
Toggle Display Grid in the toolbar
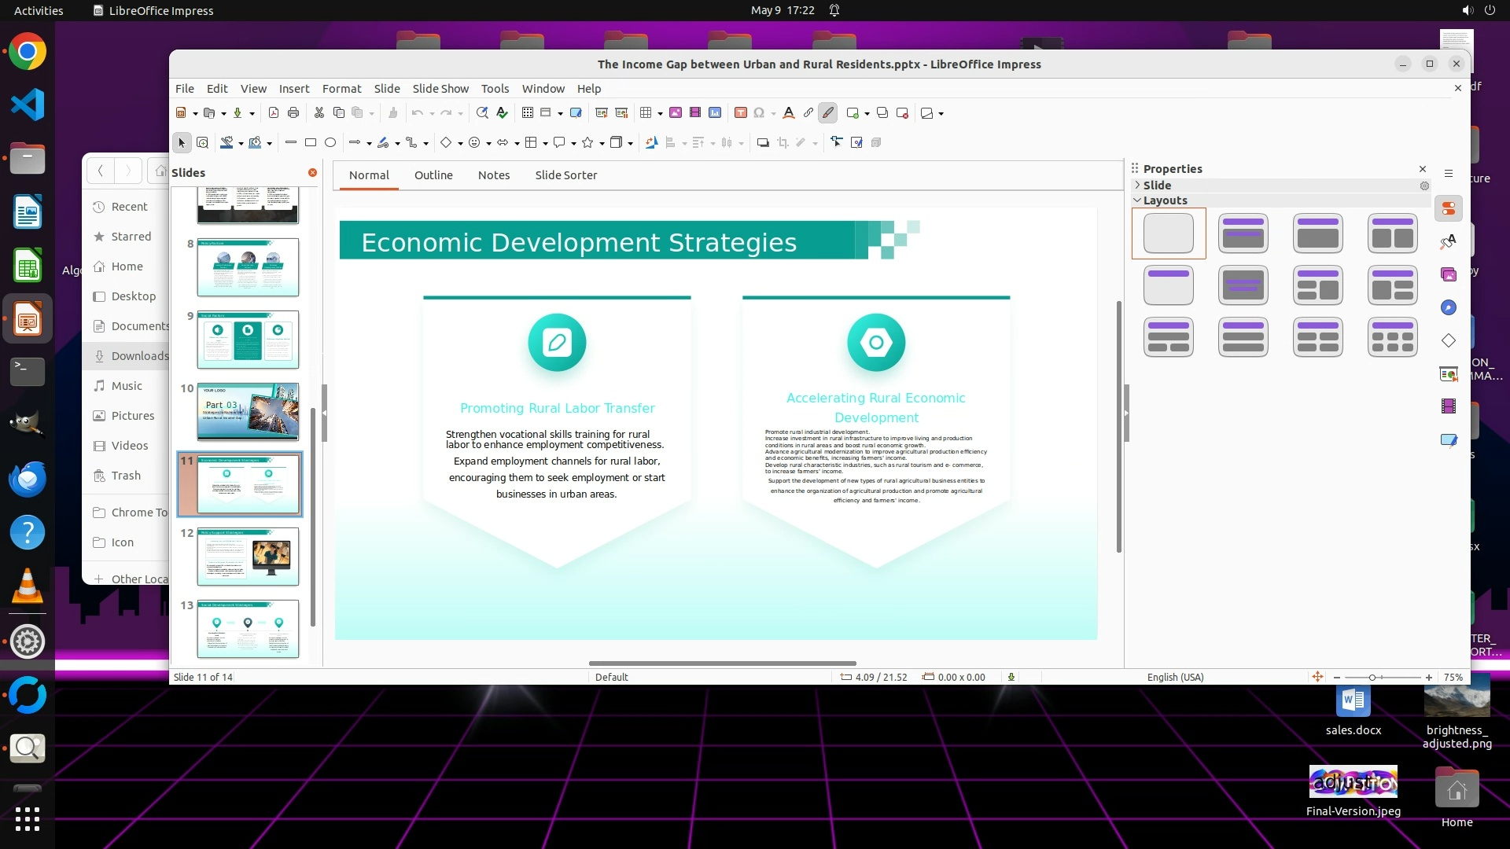[528, 113]
